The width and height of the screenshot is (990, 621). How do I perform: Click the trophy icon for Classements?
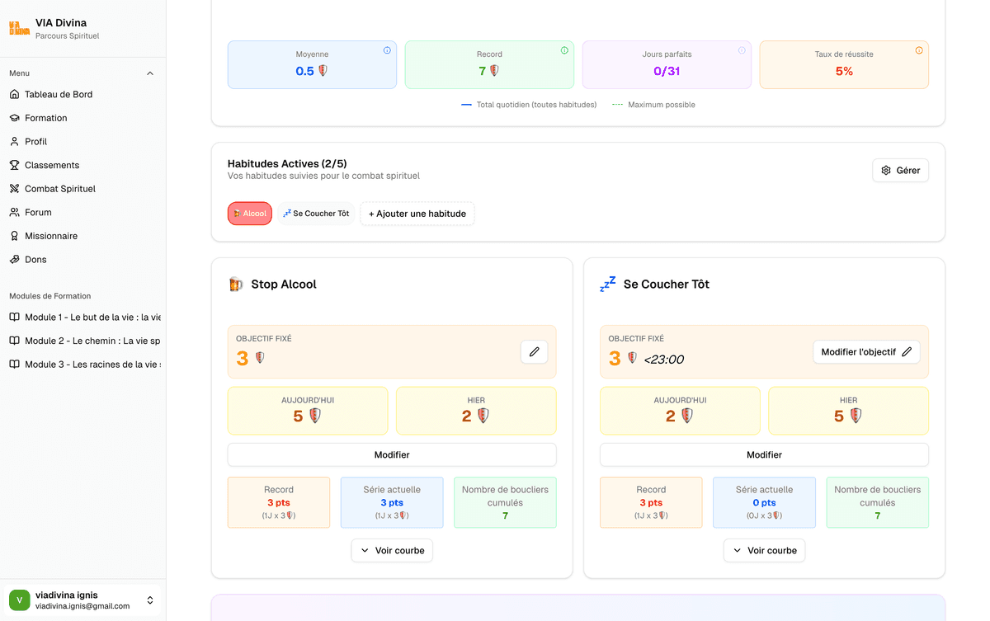click(14, 165)
